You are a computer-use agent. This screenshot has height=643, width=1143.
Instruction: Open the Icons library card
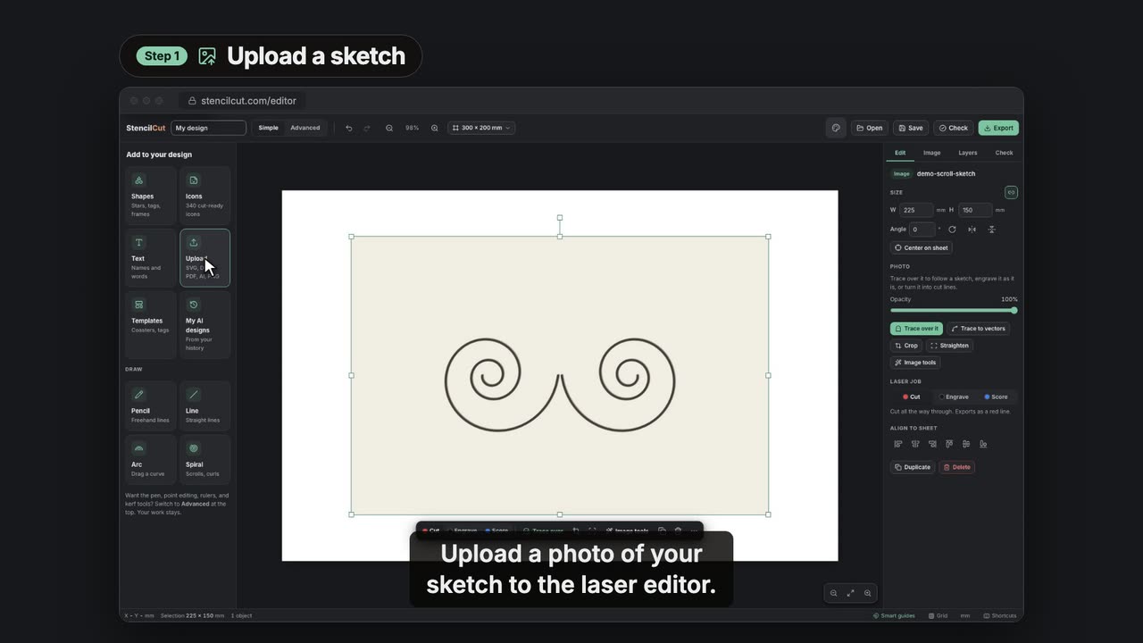[x=204, y=196]
